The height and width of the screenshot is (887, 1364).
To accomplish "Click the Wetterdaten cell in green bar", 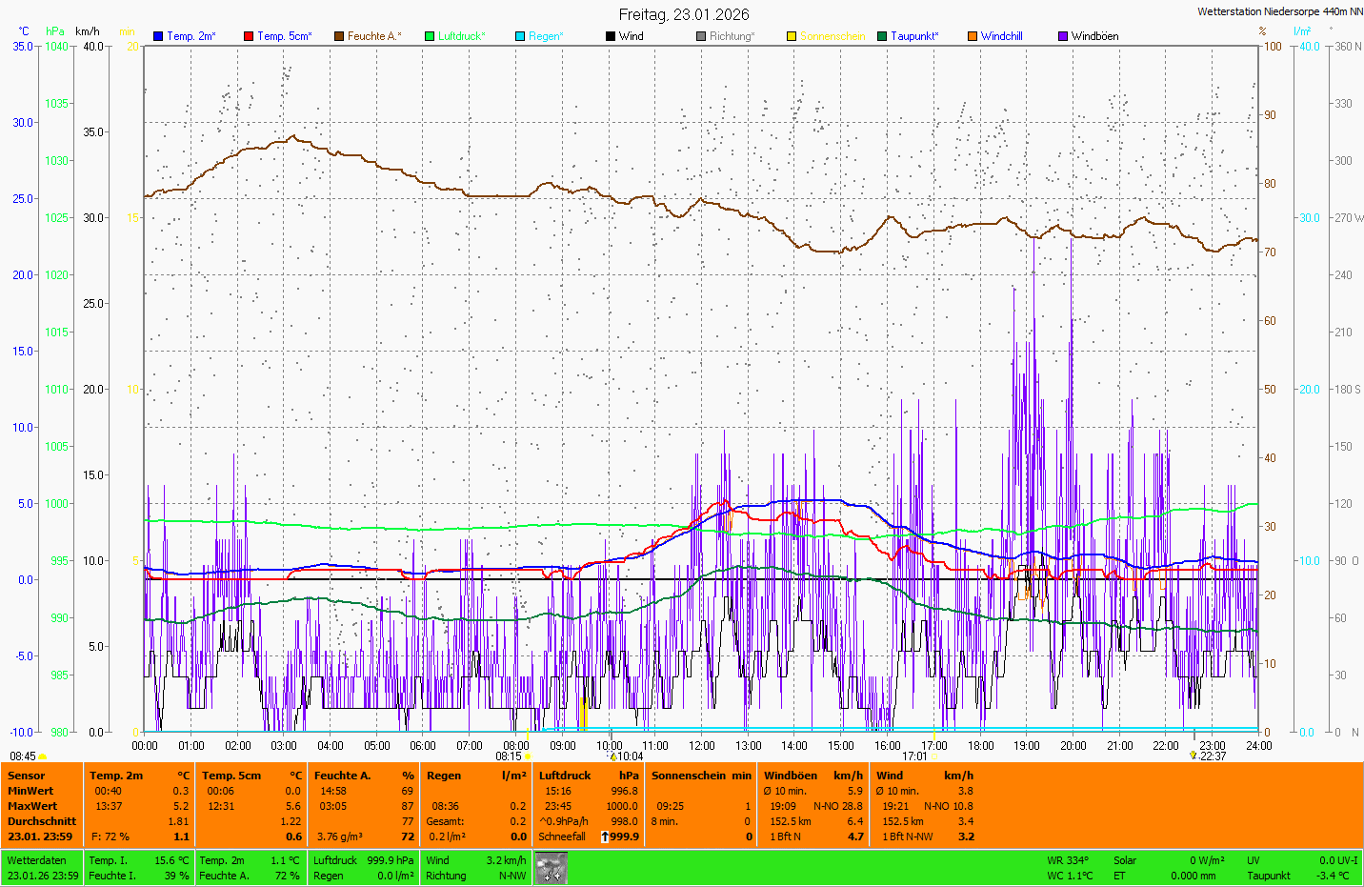I will coord(37,860).
